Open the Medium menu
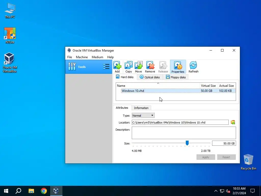 (x=97, y=57)
